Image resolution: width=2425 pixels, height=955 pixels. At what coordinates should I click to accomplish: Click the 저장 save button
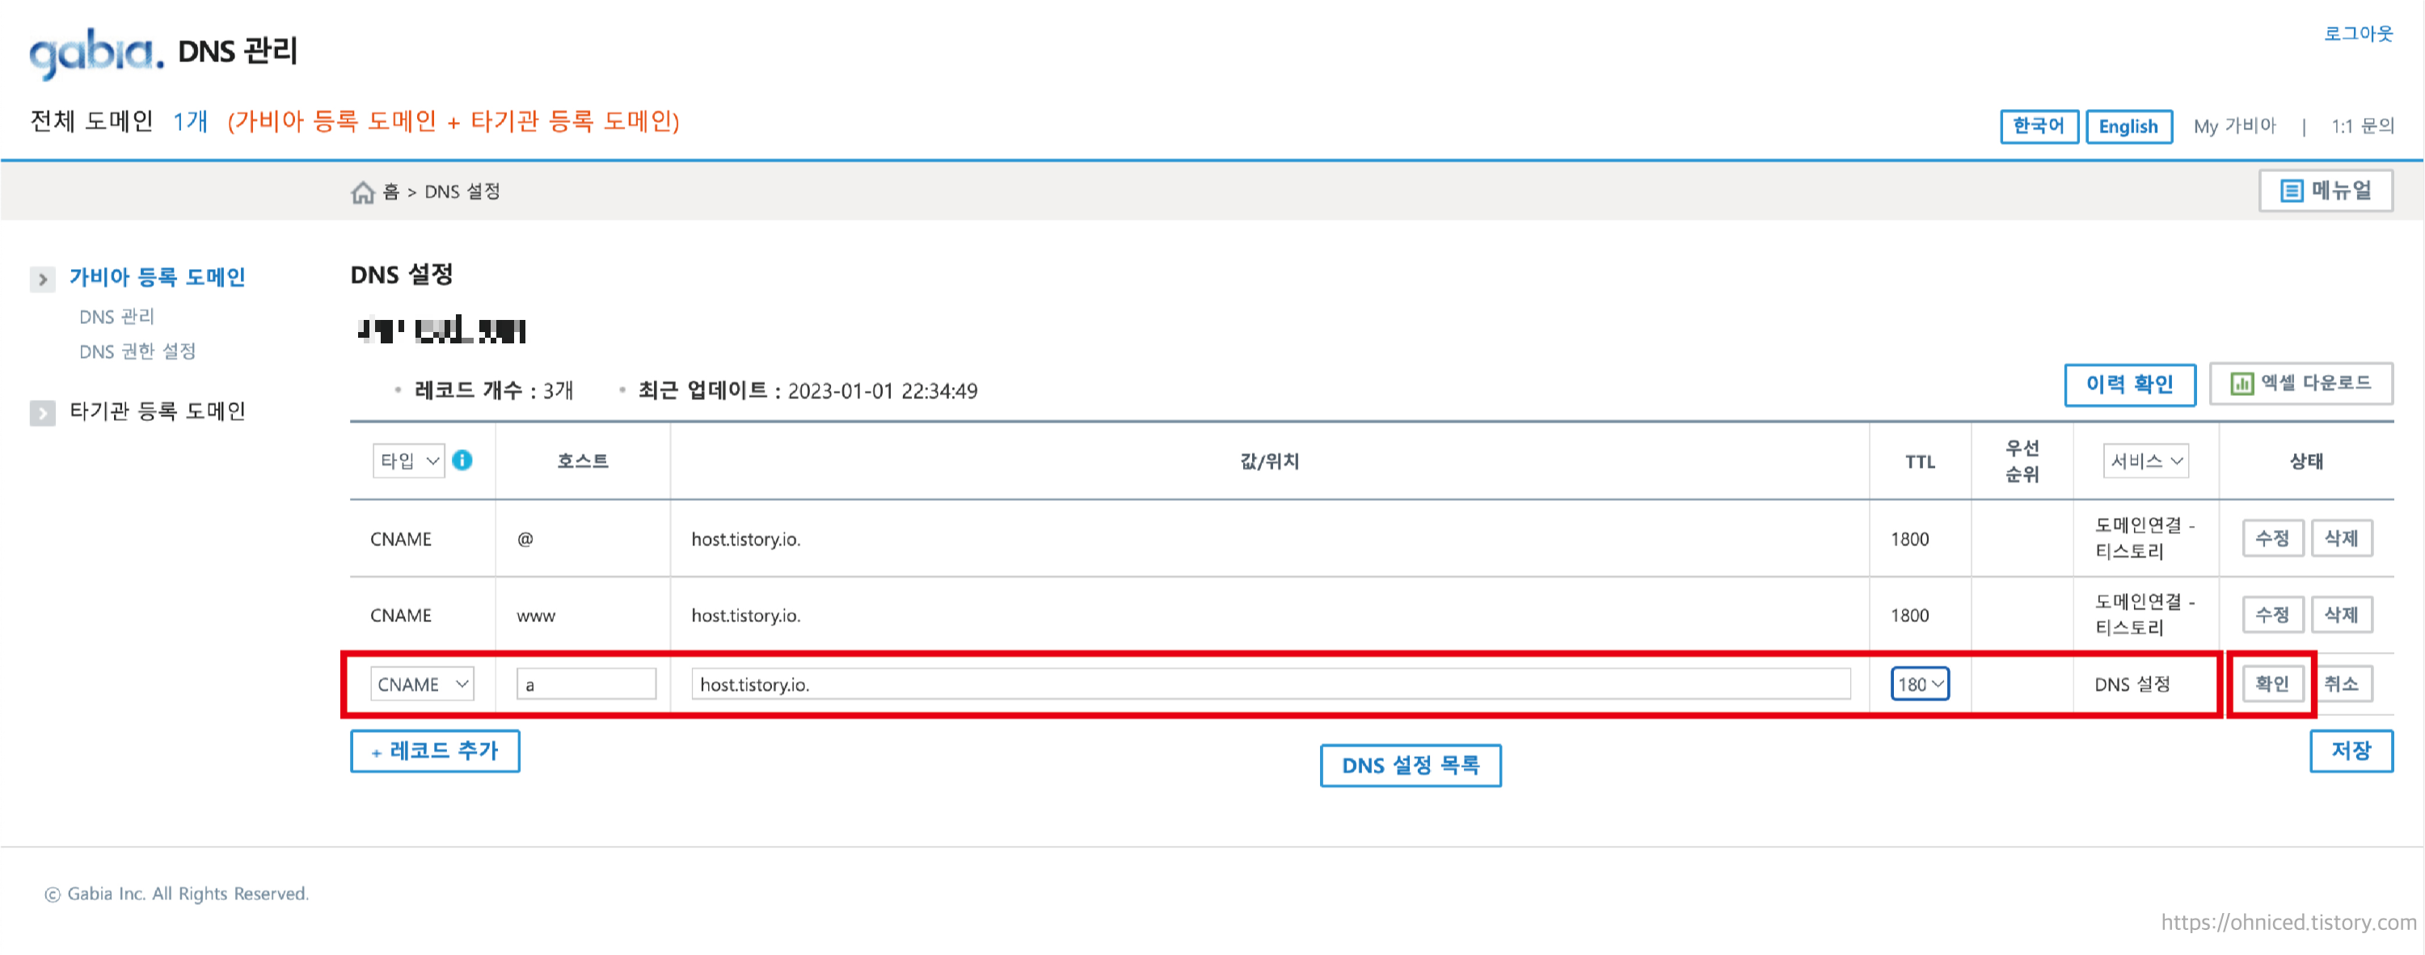tap(2351, 751)
